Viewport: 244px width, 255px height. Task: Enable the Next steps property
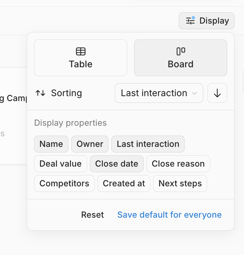[180, 184]
